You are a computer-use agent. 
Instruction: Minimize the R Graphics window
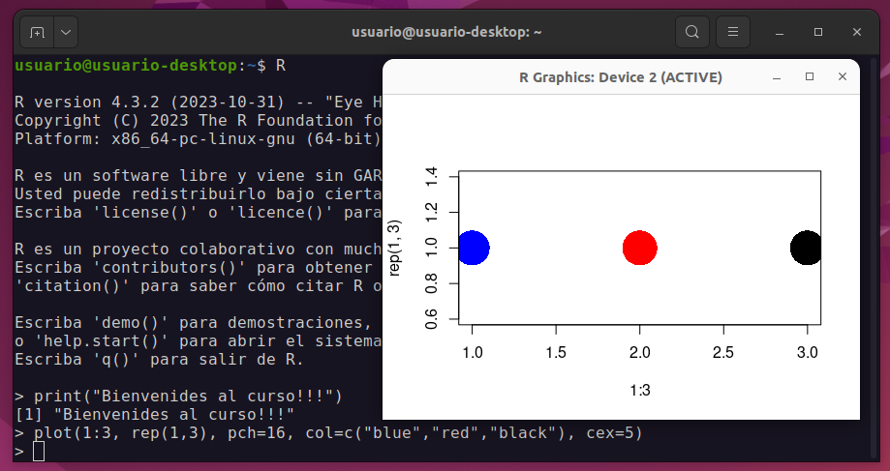(777, 77)
